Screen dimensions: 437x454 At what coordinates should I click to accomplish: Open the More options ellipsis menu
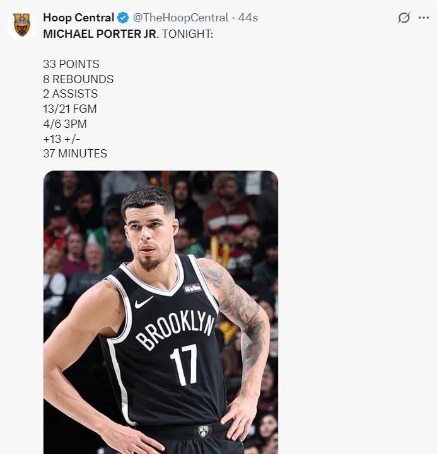tap(423, 18)
